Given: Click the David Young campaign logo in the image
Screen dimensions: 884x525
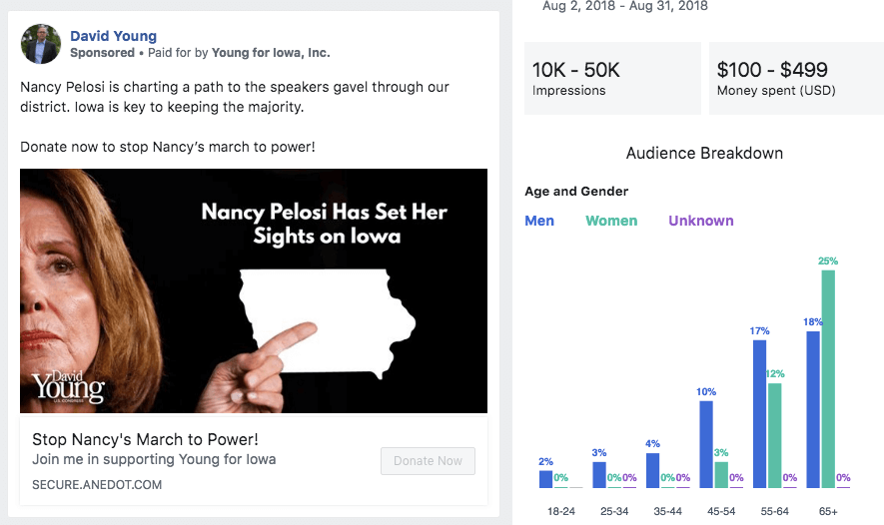Looking at the screenshot, I should tap(68, 384).
